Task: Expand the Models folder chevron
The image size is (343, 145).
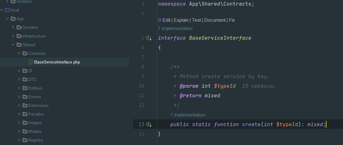Action: (x=19, y=131)
